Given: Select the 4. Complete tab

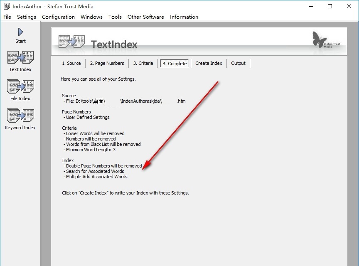Looking at the screenshot, I should point(175,64).
